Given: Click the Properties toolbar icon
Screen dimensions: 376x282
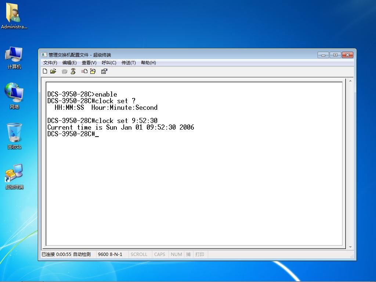Looking at the screenshot, I should [x=104, y=71].
